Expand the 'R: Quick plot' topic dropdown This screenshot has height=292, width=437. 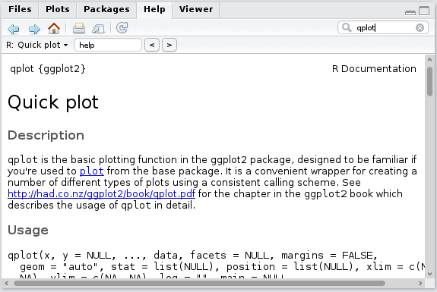36,45
